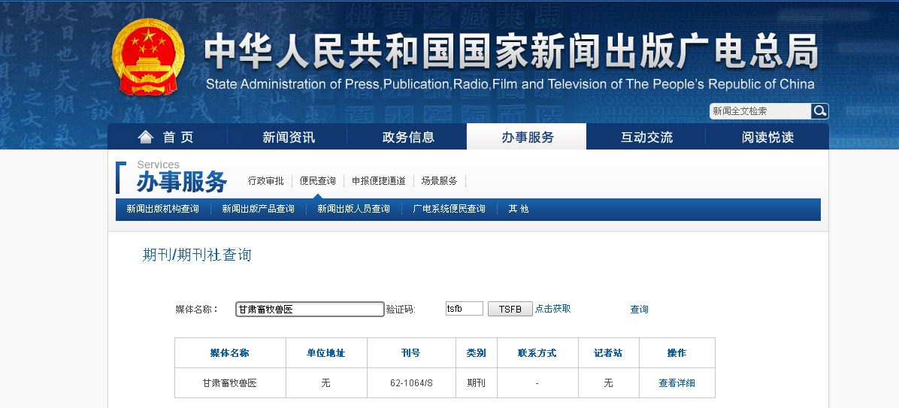Click the 甘肃畜牧兽医 table cell
Image resolution: width=899 pixels, height=408 pixels.
(x=230, y=382)
